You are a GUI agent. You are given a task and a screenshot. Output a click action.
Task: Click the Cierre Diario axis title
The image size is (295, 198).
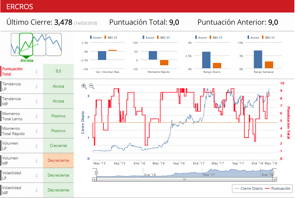pyautogui.click(x=83, y=123)
